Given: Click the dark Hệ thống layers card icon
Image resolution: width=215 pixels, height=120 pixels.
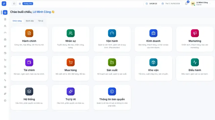Looking at the screenshot, I should click(29, 91).
